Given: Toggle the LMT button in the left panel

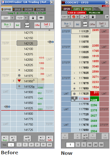Looking at the screenshot, I should click(x=27, y=25).
